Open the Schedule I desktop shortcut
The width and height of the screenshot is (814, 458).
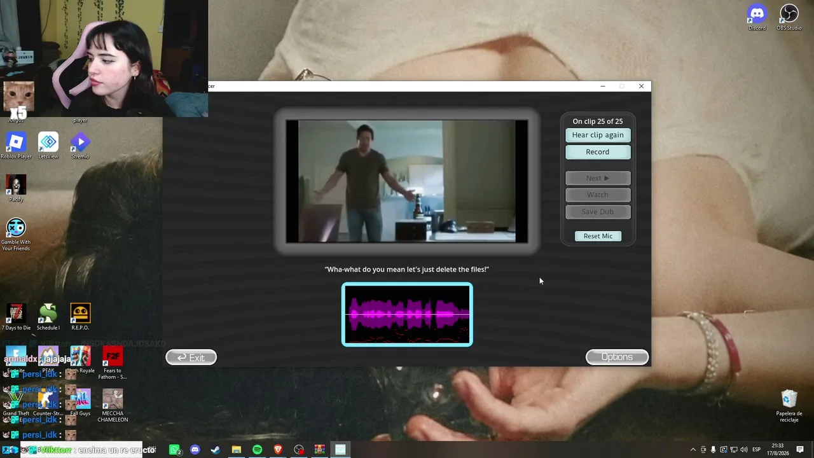tap(48, 317)
